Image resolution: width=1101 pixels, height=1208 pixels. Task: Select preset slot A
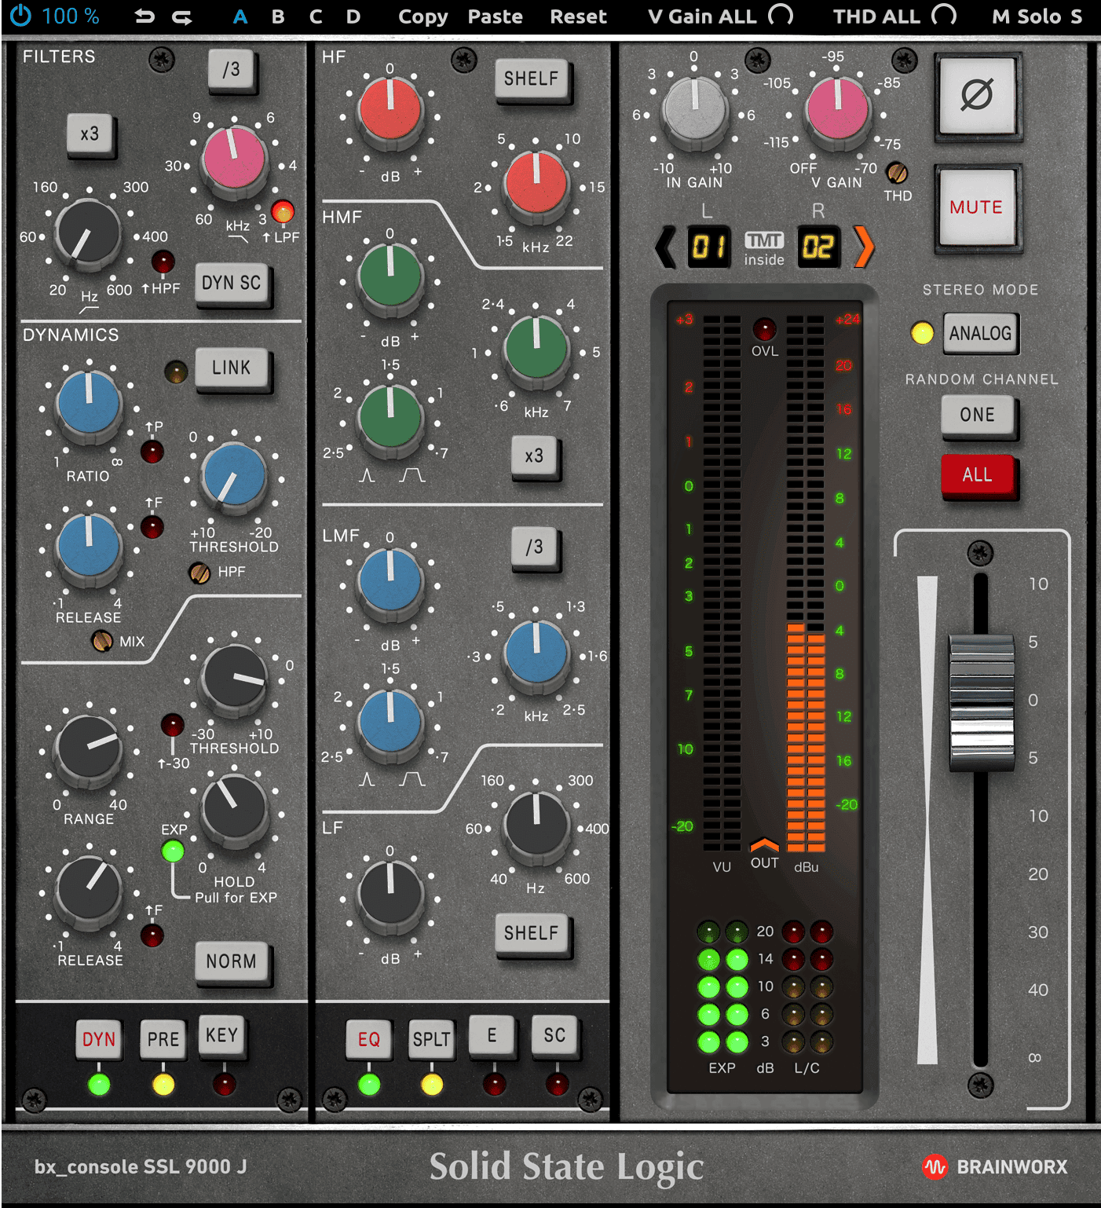pyautogui.click(x=240, y=16)
